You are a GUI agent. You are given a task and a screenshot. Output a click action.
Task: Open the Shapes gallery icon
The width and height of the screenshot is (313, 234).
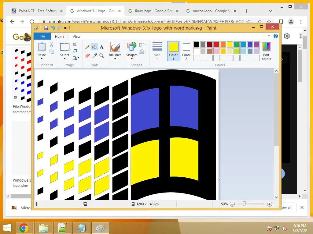[132, 47]
